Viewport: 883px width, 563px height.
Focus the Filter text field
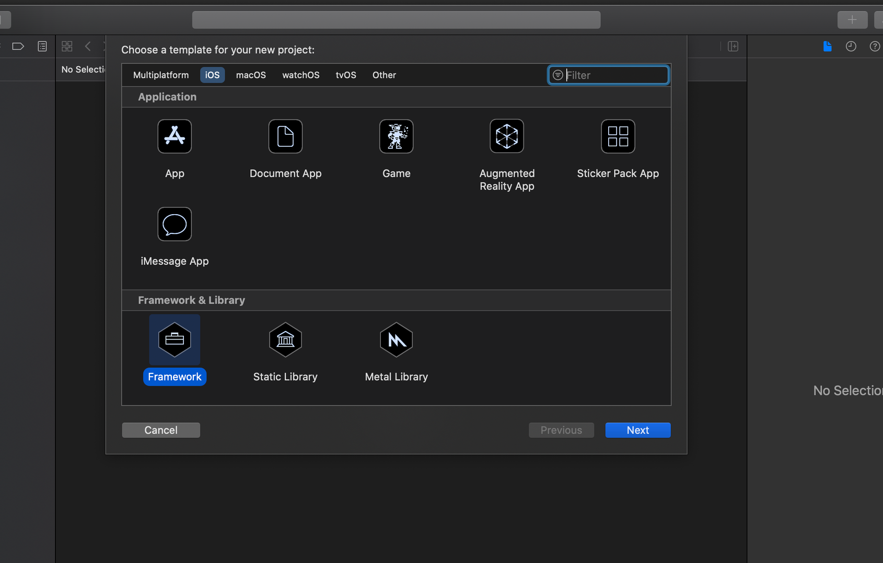coord(608,75)
